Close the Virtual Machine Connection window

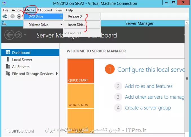point(183,2)
